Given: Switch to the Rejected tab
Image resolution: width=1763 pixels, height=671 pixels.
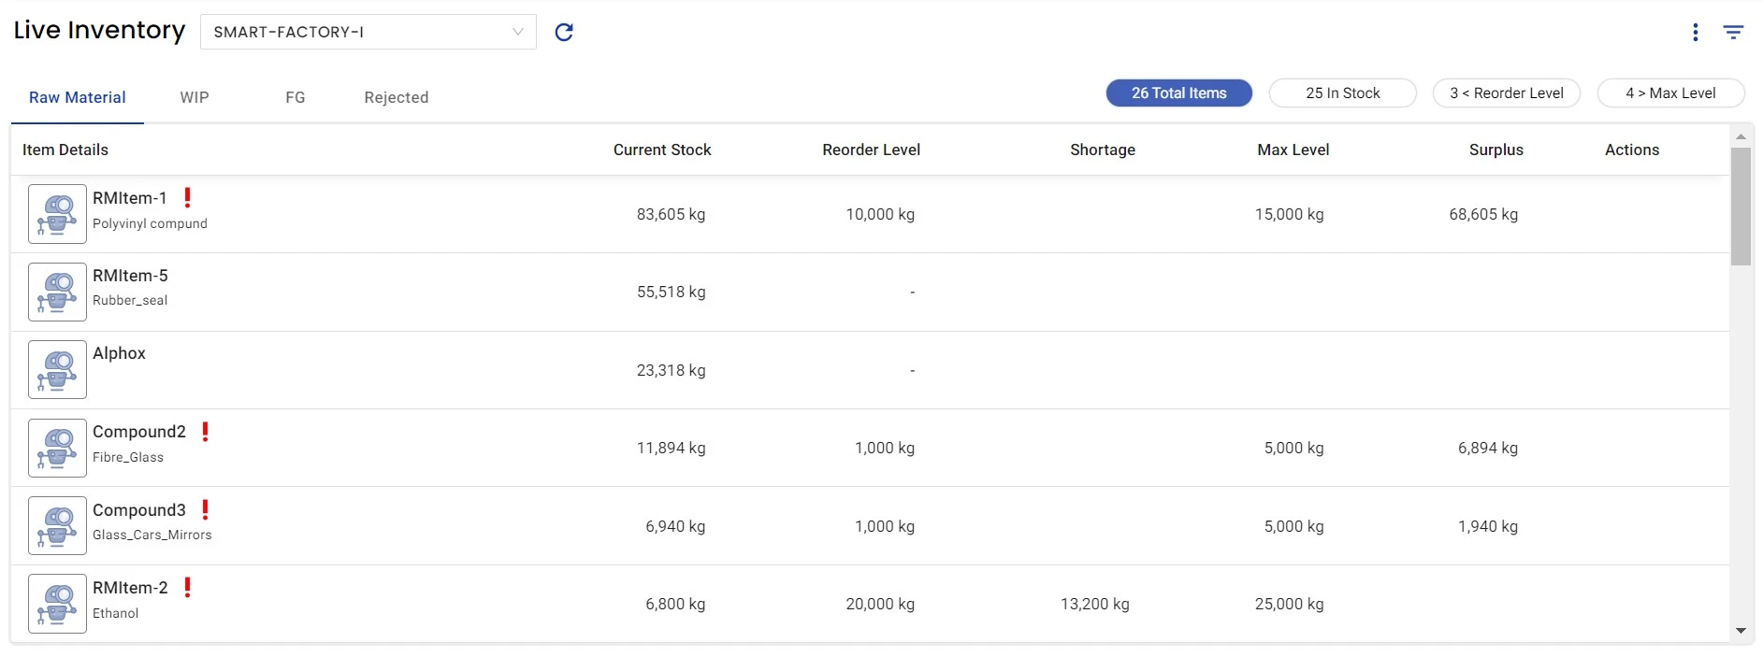Looking at the screenshot, I should click(x=397, y=97).
